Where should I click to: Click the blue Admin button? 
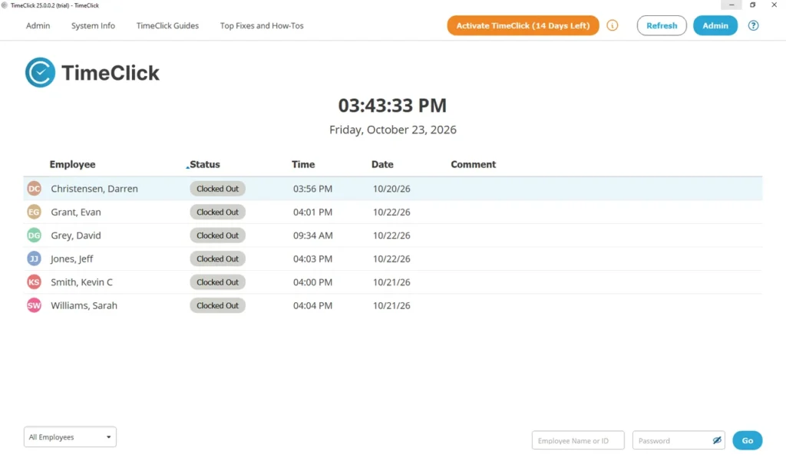coord(715,25)
